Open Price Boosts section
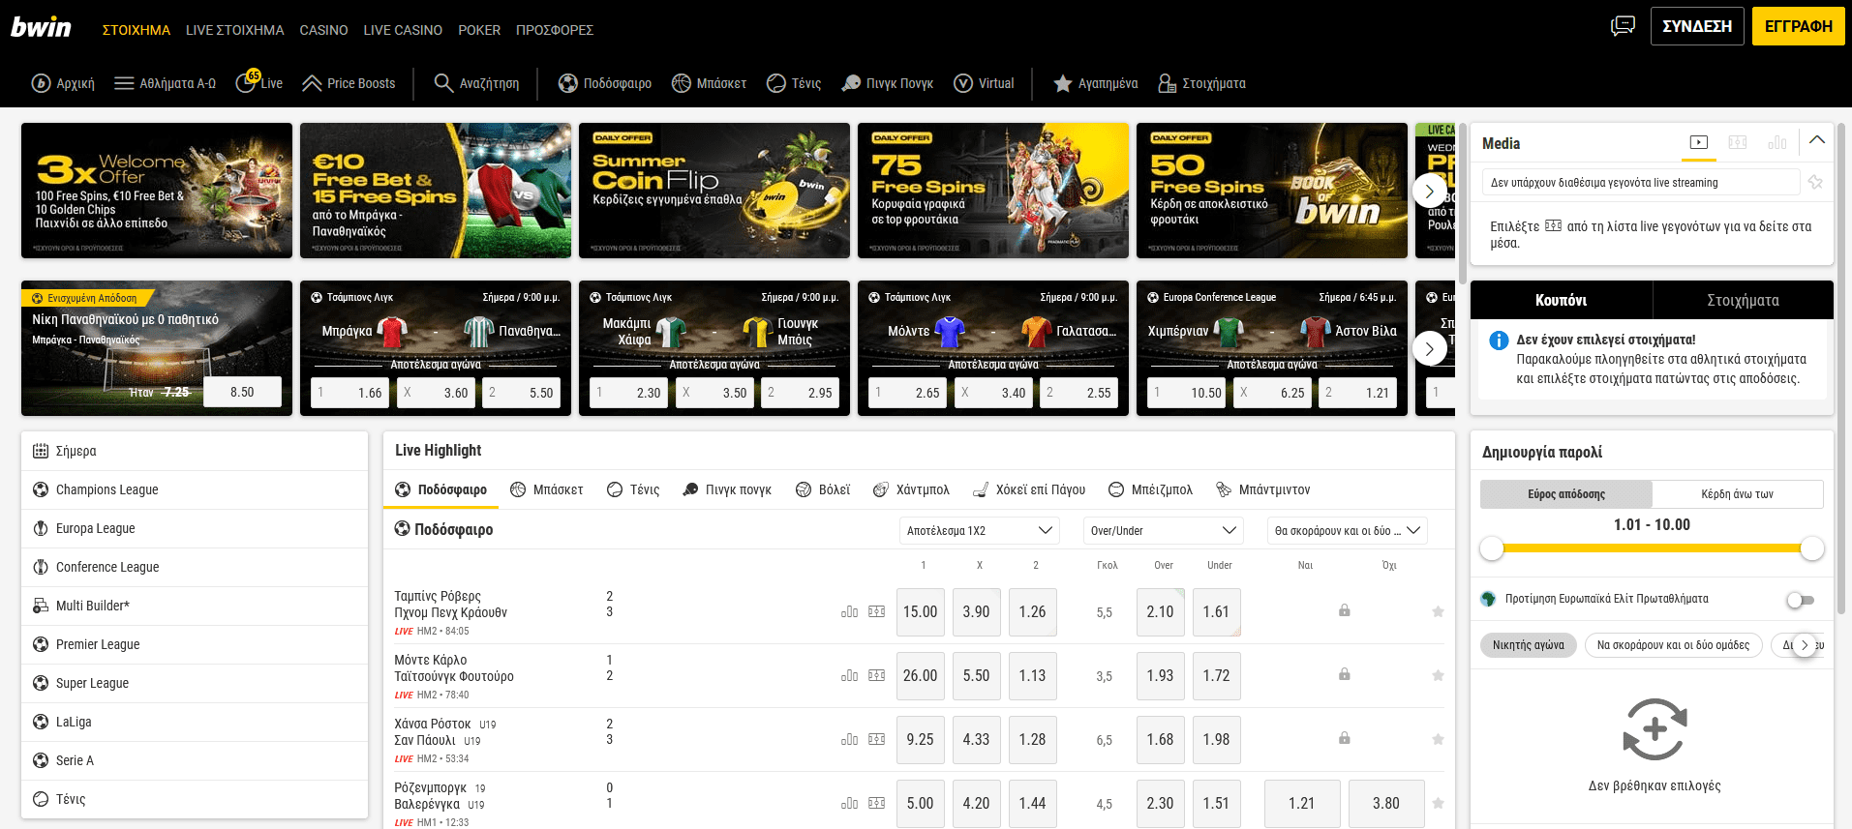This screenshot has height=829, width=1852. click(349, 83)
